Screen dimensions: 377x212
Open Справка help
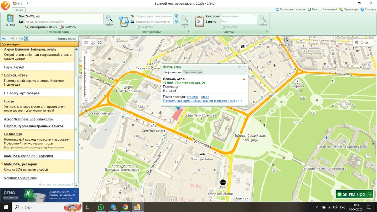[x=368, y=9]
